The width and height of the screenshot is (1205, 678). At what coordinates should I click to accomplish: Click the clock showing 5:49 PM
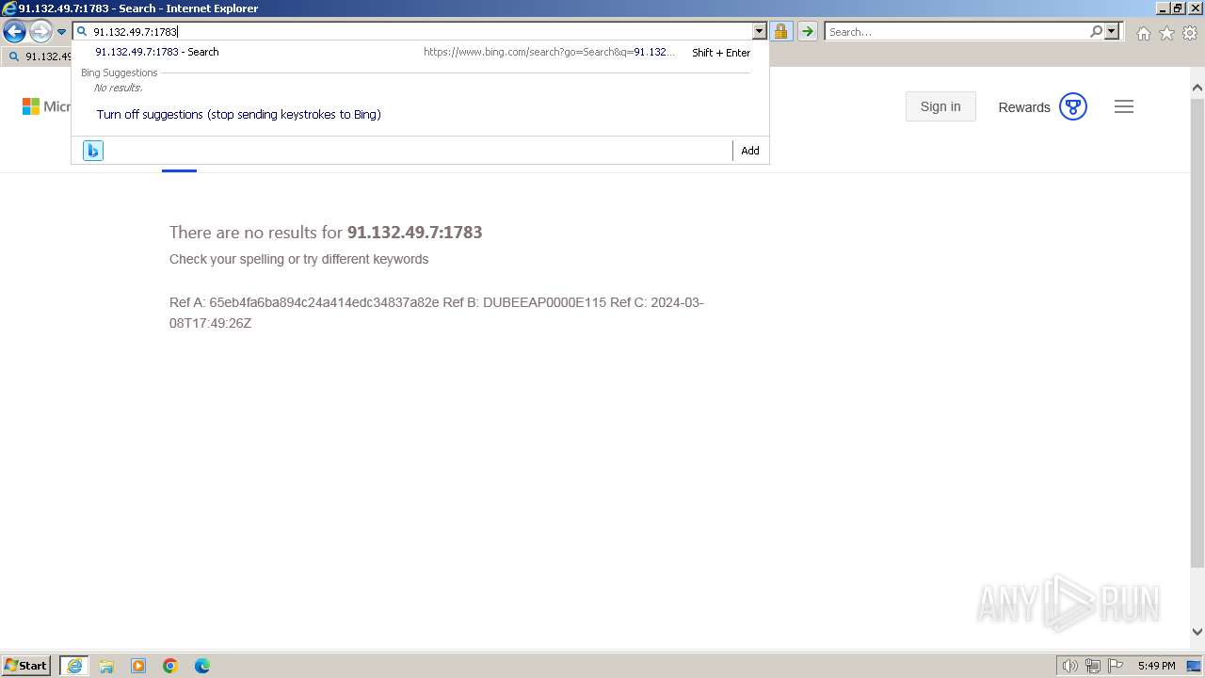(x=1156, y=666)
